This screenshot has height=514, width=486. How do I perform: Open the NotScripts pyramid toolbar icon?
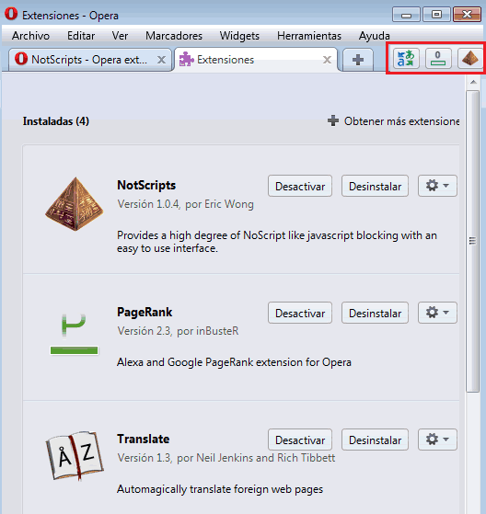(470, 59)
